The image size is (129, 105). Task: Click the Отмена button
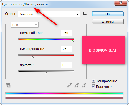coord(108,22)
